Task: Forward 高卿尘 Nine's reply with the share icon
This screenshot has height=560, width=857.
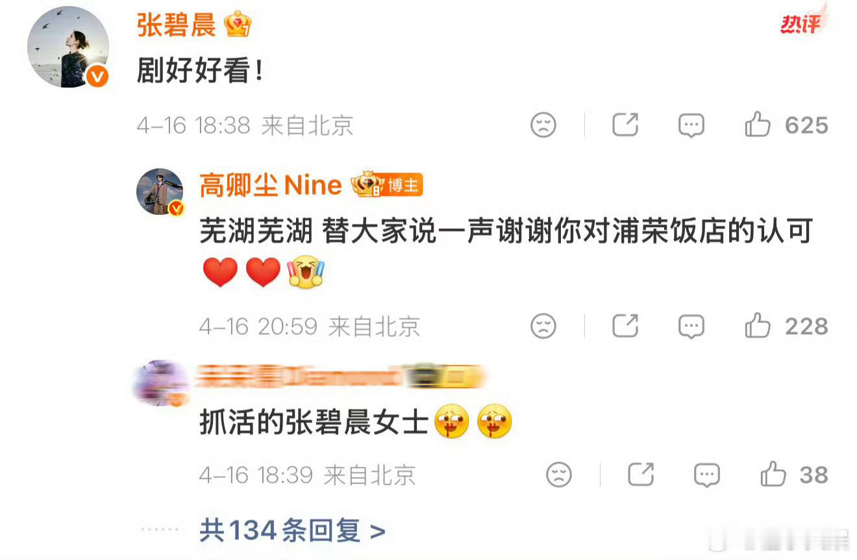Action: pyautogui.click(x=626, y=325)
